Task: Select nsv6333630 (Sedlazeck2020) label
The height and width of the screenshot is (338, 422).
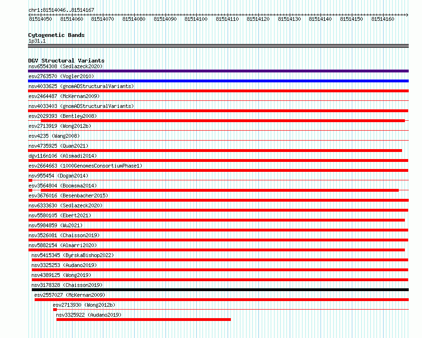Action: point(65,205)
